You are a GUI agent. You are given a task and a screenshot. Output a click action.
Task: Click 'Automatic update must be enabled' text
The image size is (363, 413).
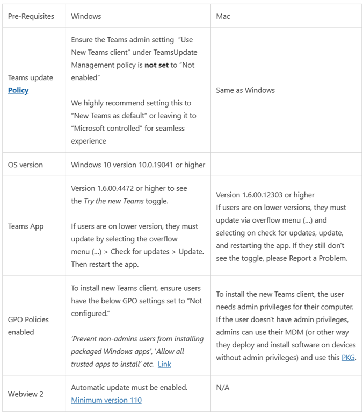(129, 387)
